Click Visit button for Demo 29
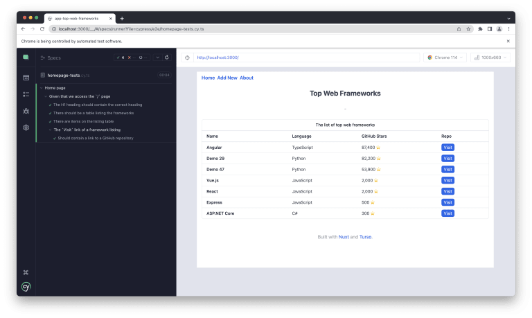532x318 pixels. click(x=447, y=159)
